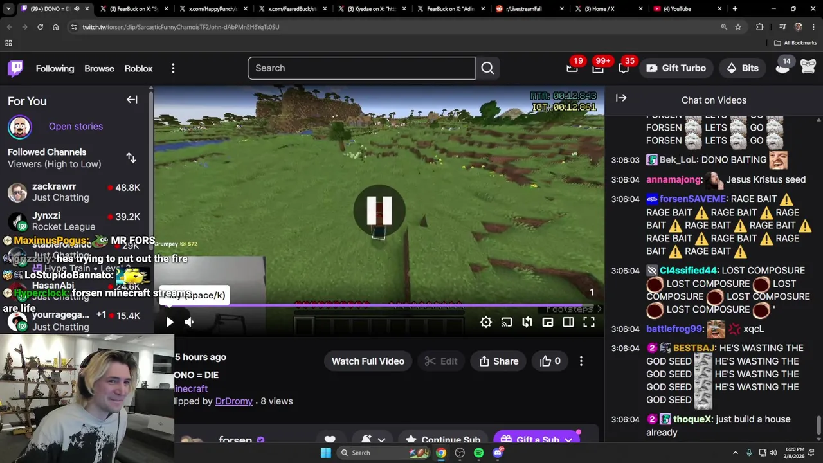Click the Twitch home logo
This screenshot has width=823, height=463.
[x=15, y=68]
